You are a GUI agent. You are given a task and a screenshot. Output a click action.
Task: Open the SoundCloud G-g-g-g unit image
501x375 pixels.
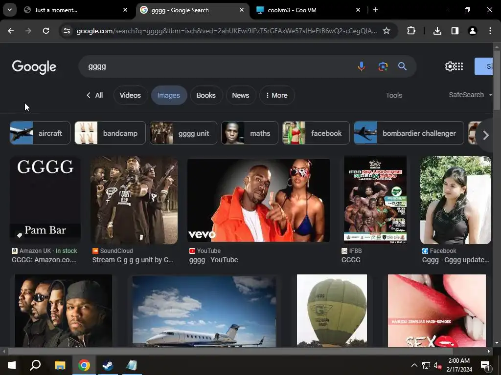[x=134, y=200]
